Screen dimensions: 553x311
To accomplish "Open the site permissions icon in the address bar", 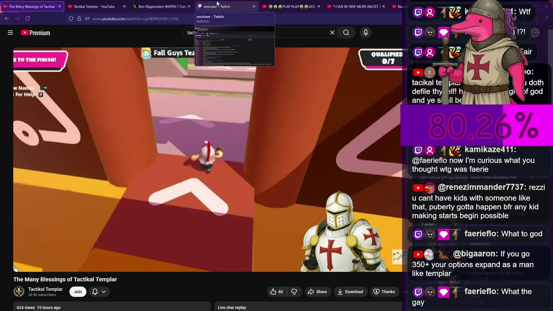I will 87,19.
